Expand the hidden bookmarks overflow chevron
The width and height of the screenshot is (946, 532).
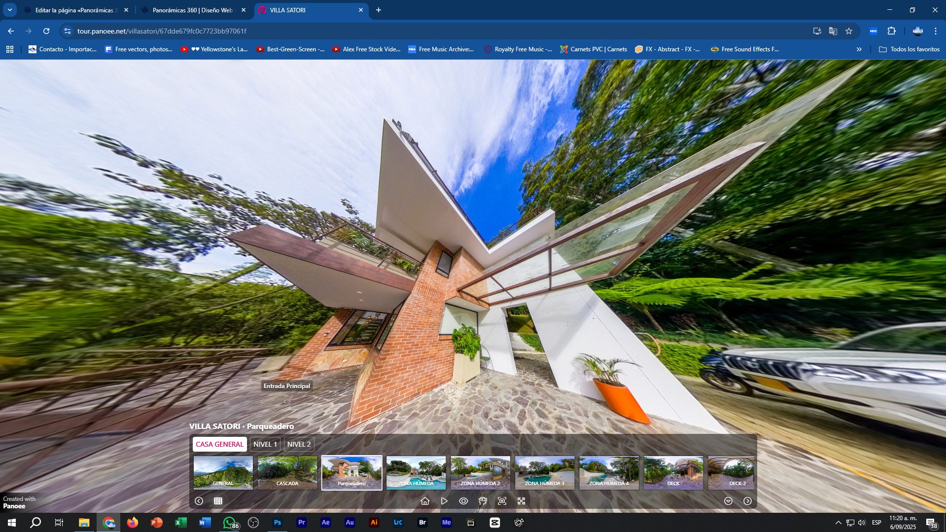(x=859, y=49)
